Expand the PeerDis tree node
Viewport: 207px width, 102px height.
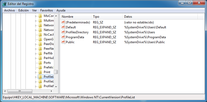36,44
